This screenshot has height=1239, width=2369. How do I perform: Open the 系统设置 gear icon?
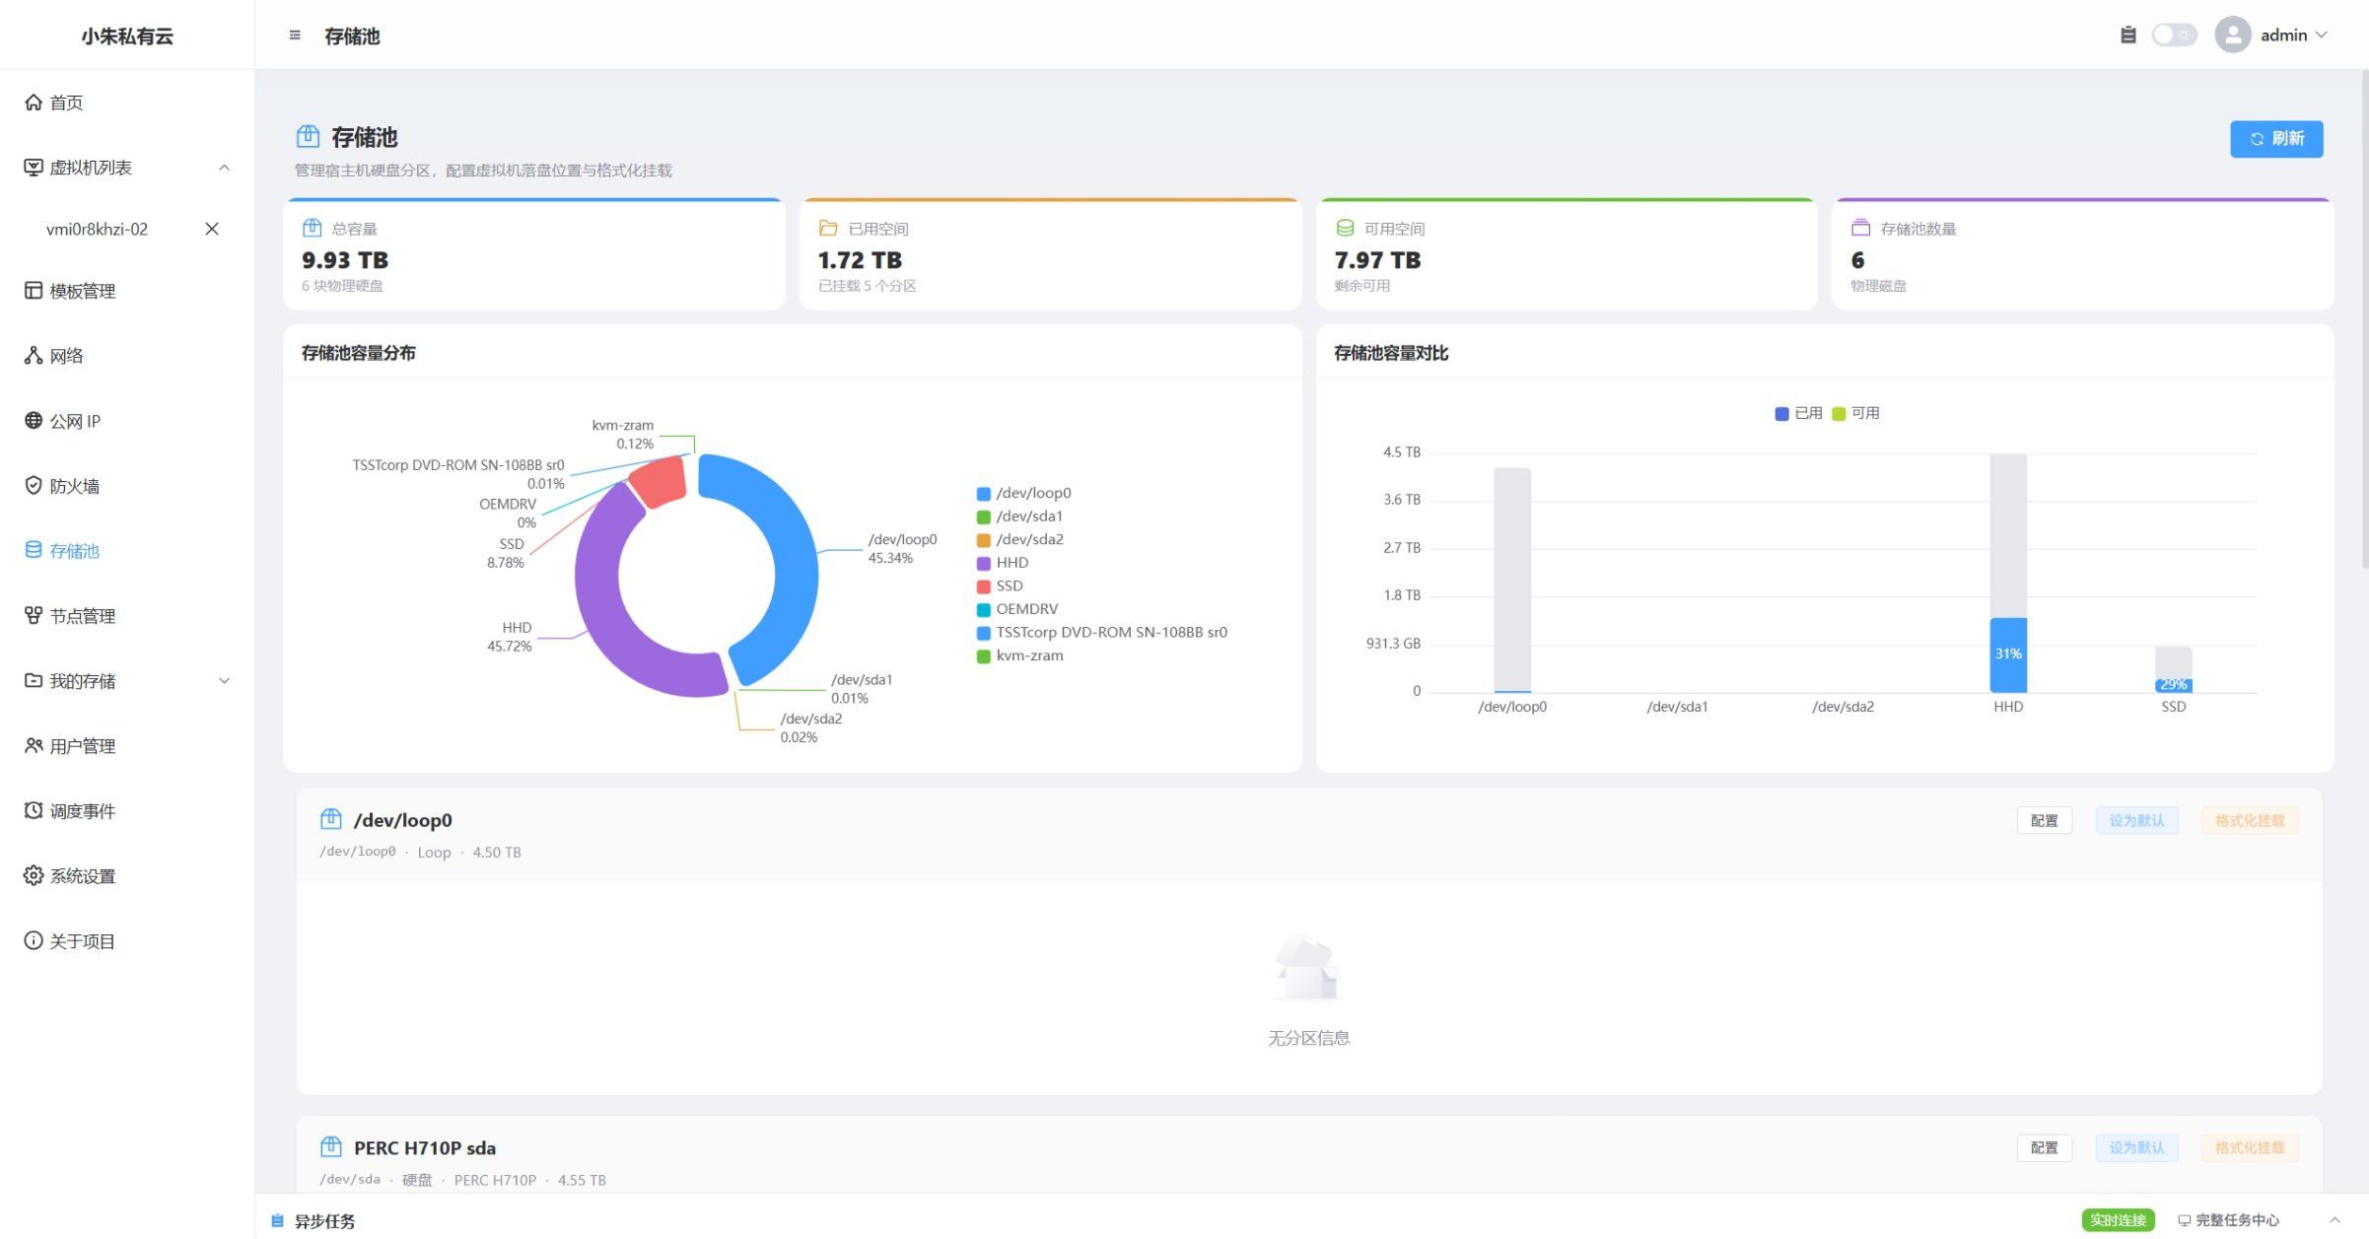tap(34, 876)
